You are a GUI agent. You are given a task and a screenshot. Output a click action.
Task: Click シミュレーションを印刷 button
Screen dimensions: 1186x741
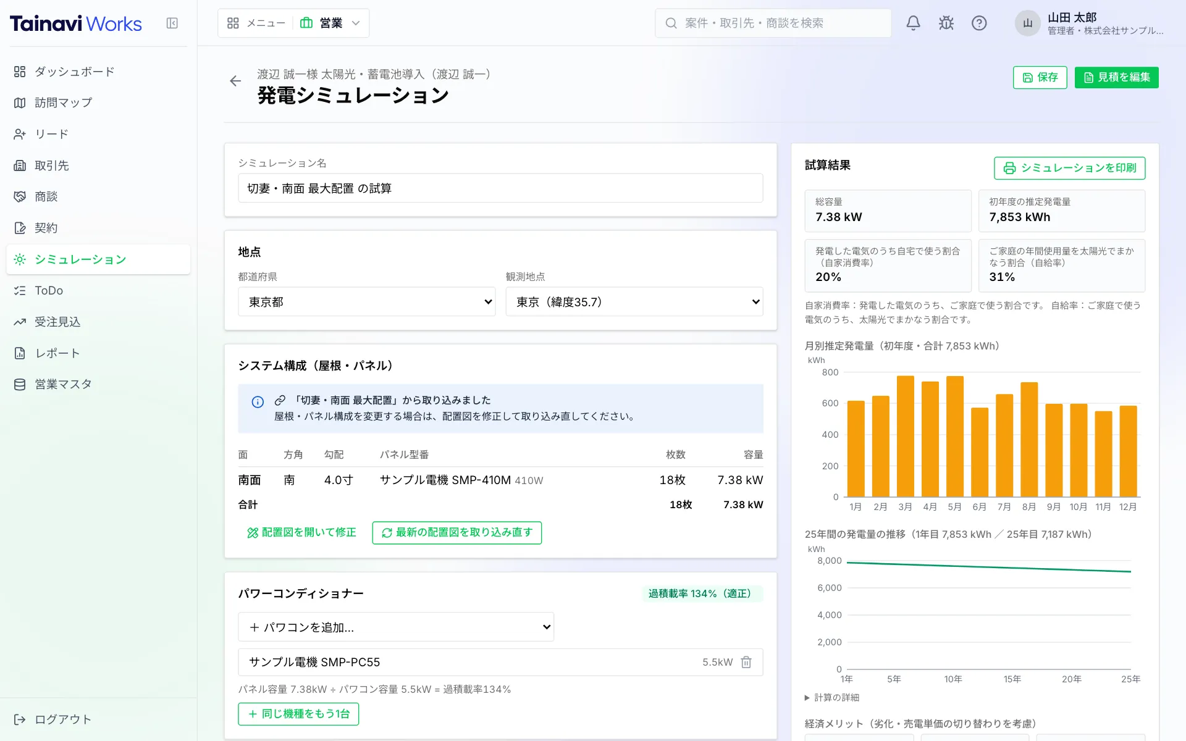coord(1070,168)
